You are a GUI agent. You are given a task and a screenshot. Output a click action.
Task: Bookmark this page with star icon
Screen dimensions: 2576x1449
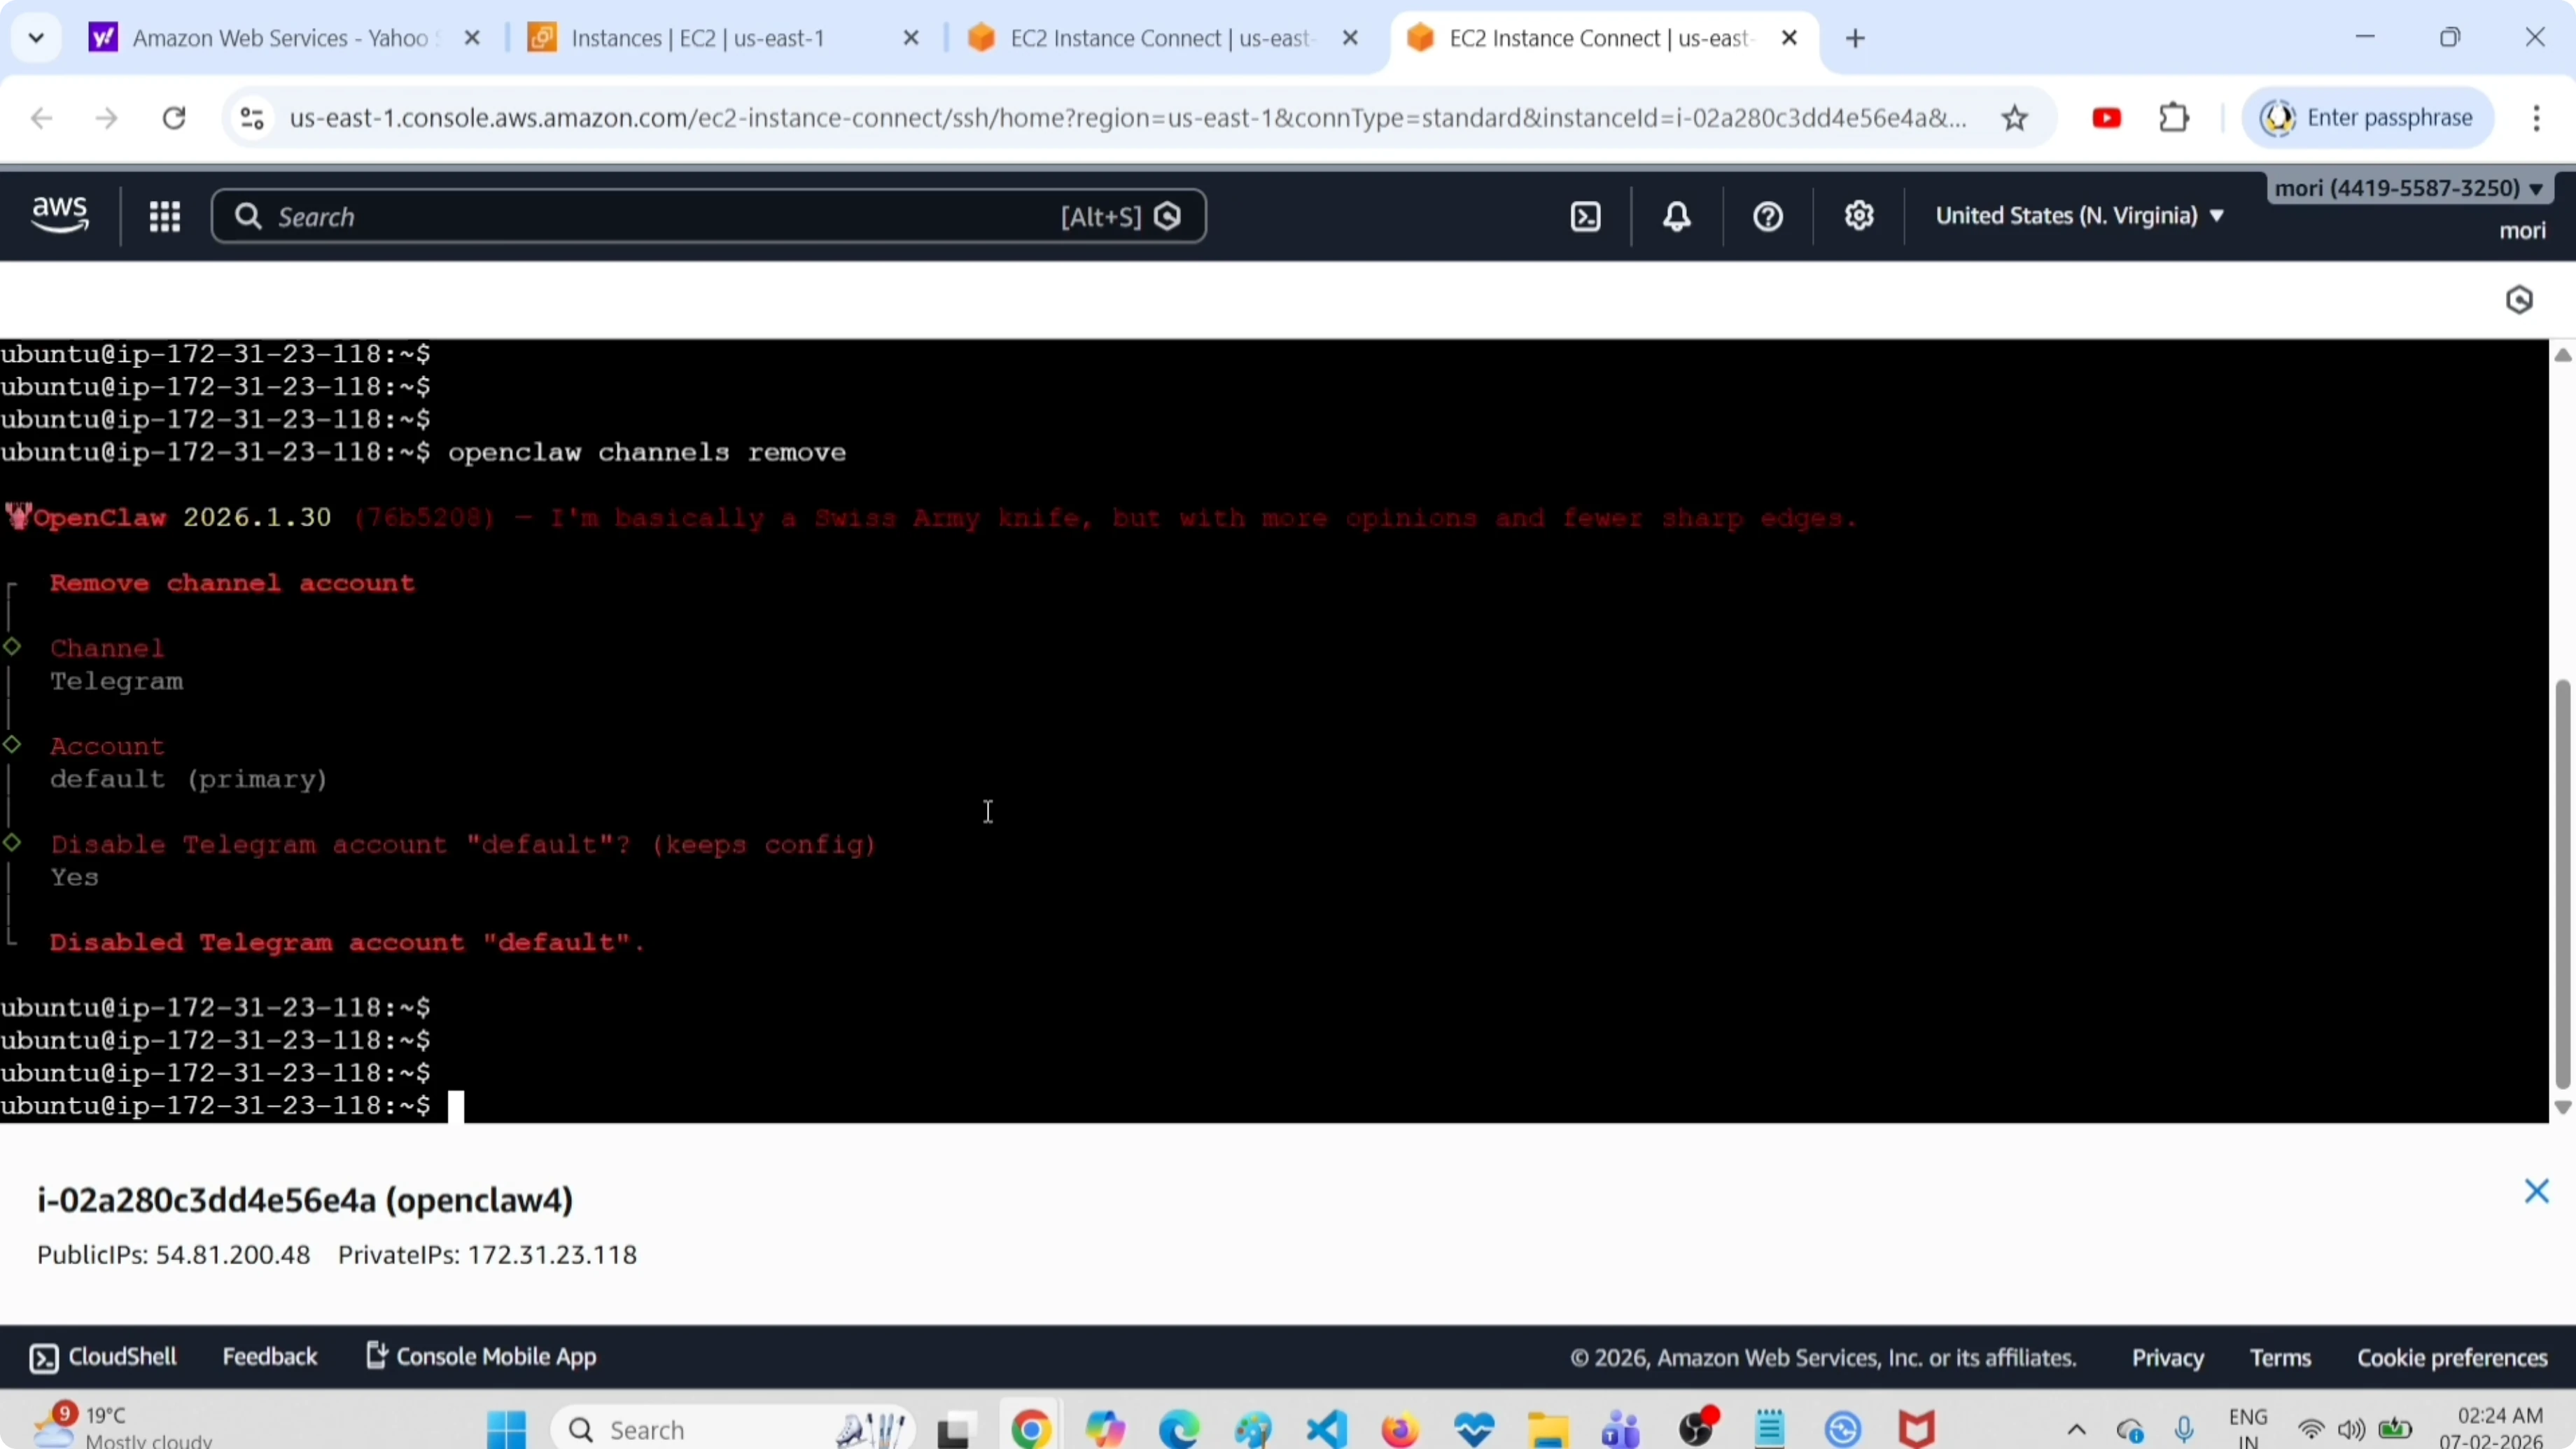click(2014, 118)
